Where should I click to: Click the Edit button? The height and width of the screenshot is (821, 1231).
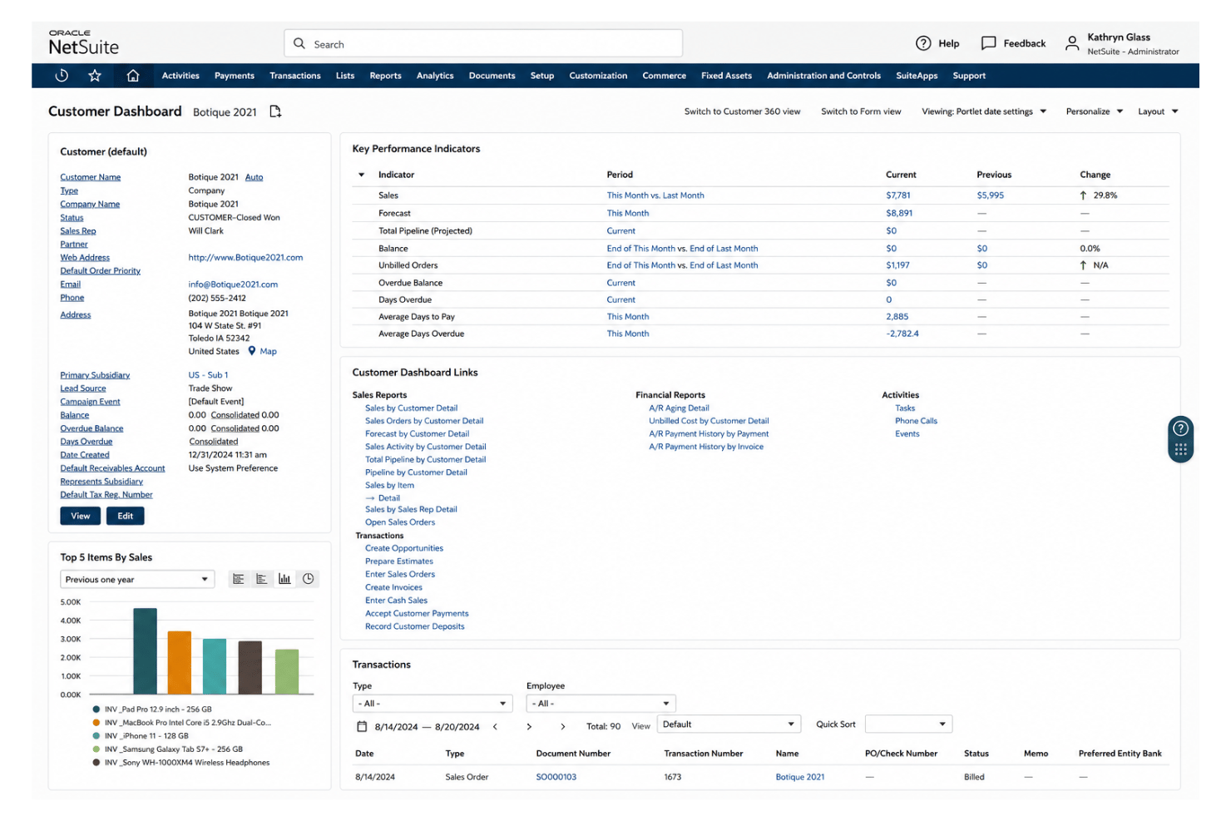tap(126, 516)
